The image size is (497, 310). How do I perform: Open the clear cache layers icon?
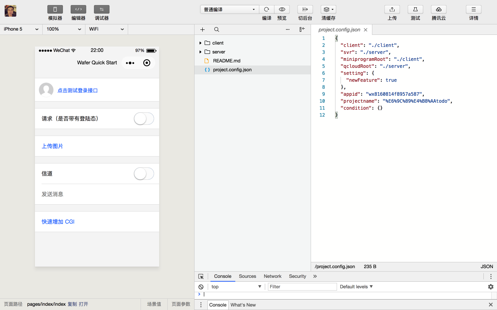[328, 9]
